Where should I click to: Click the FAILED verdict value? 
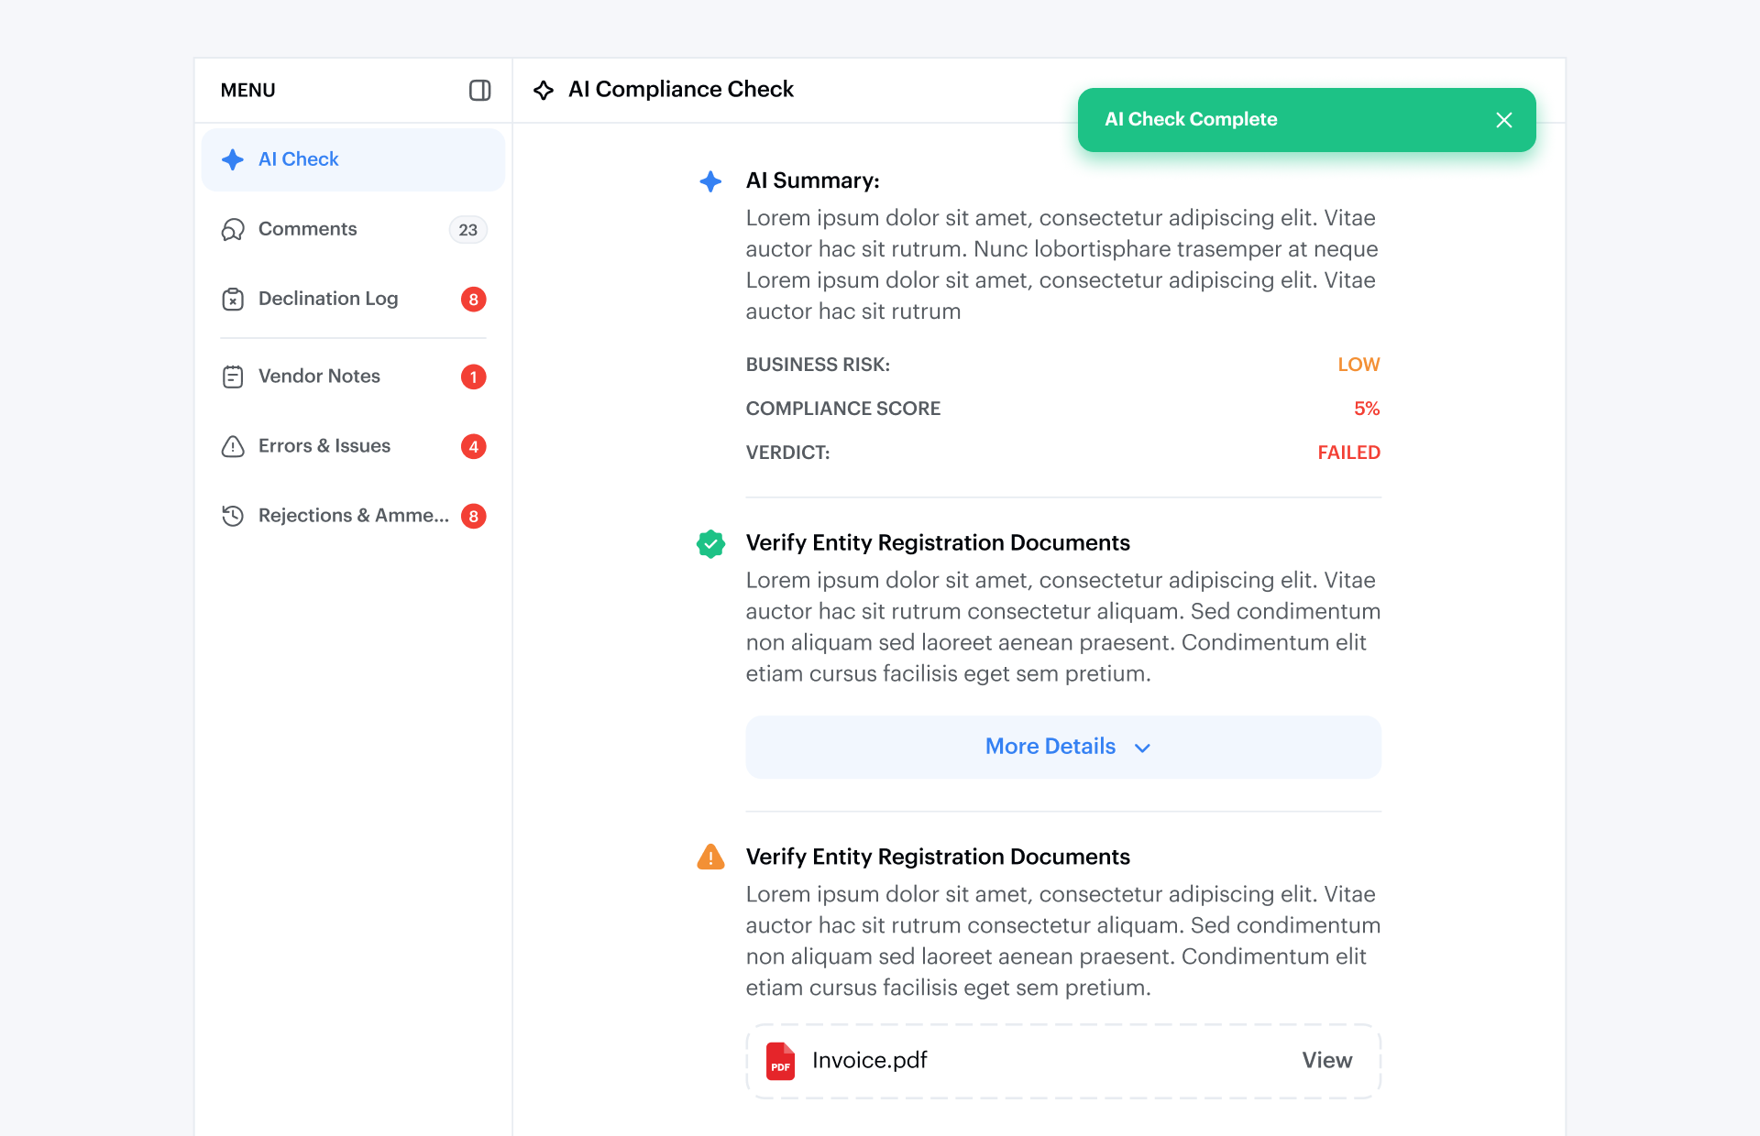tap(1348, 453)
